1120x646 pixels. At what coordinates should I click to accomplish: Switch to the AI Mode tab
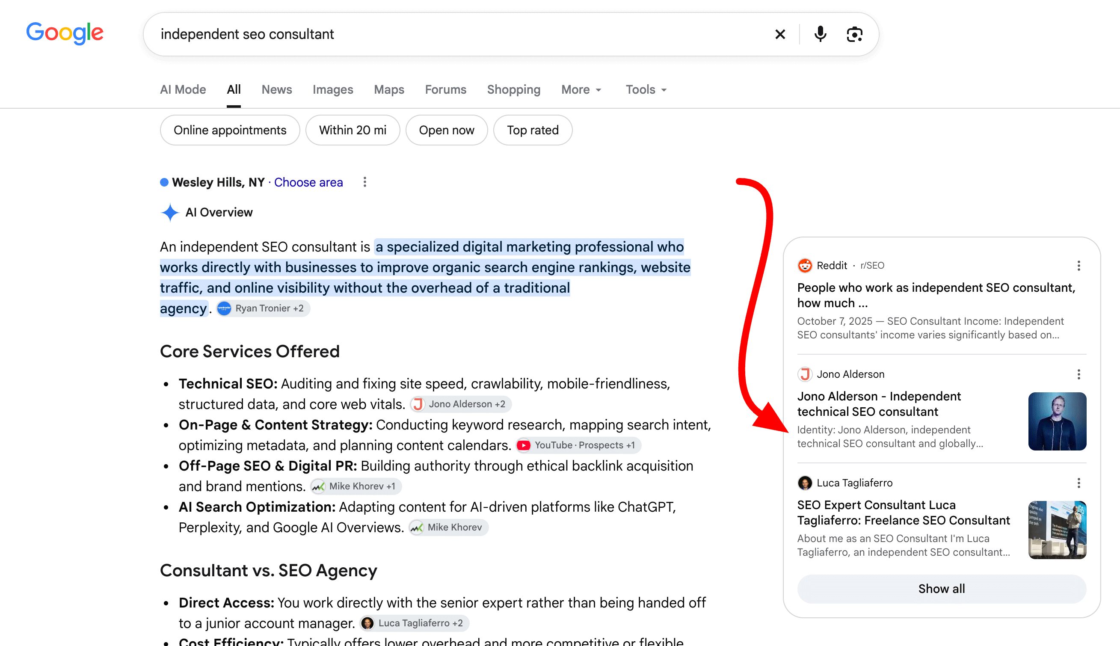tap(183, 89)
